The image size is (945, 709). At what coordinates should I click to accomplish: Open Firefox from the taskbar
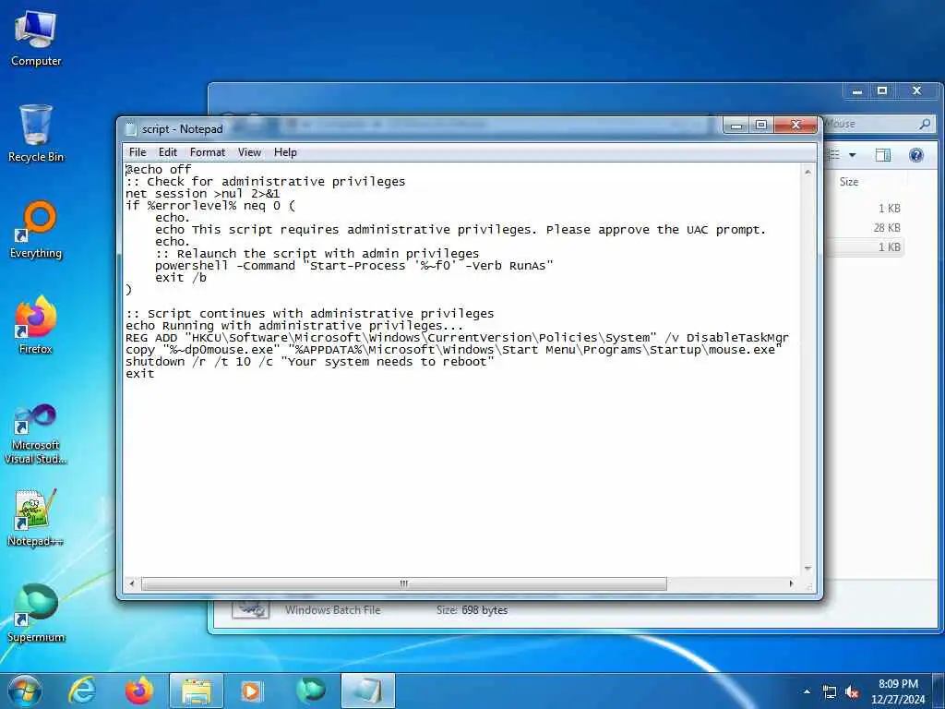138,691
